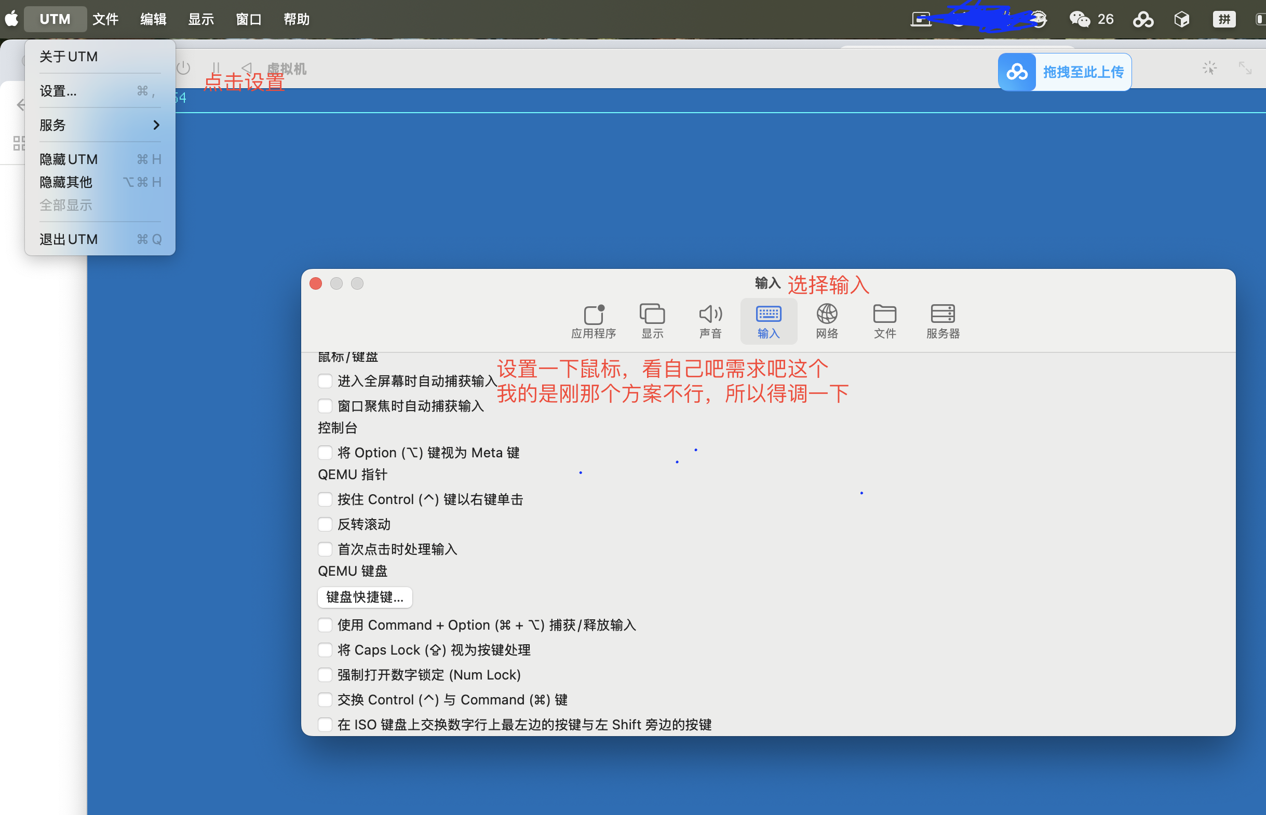
Task: Open the 拼 input method menu
Action: pyautogui.click(x=1224, y=20)
